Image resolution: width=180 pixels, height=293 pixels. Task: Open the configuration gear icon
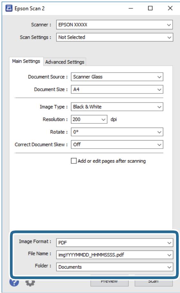pyautogui.click(x=30, y=283)
